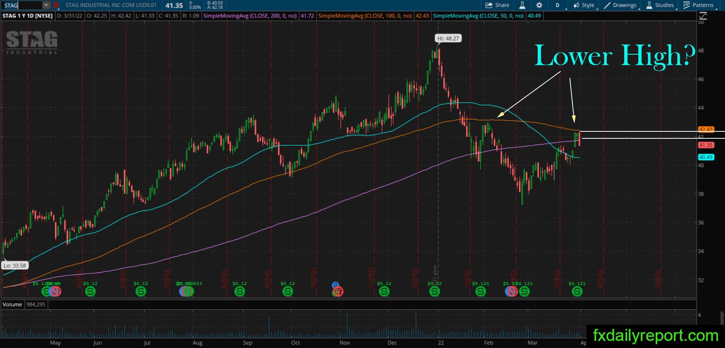Screen dimensions: 725x348
Task: Click the late June $0.12 dividend icon
Action: tap(141, 291)
